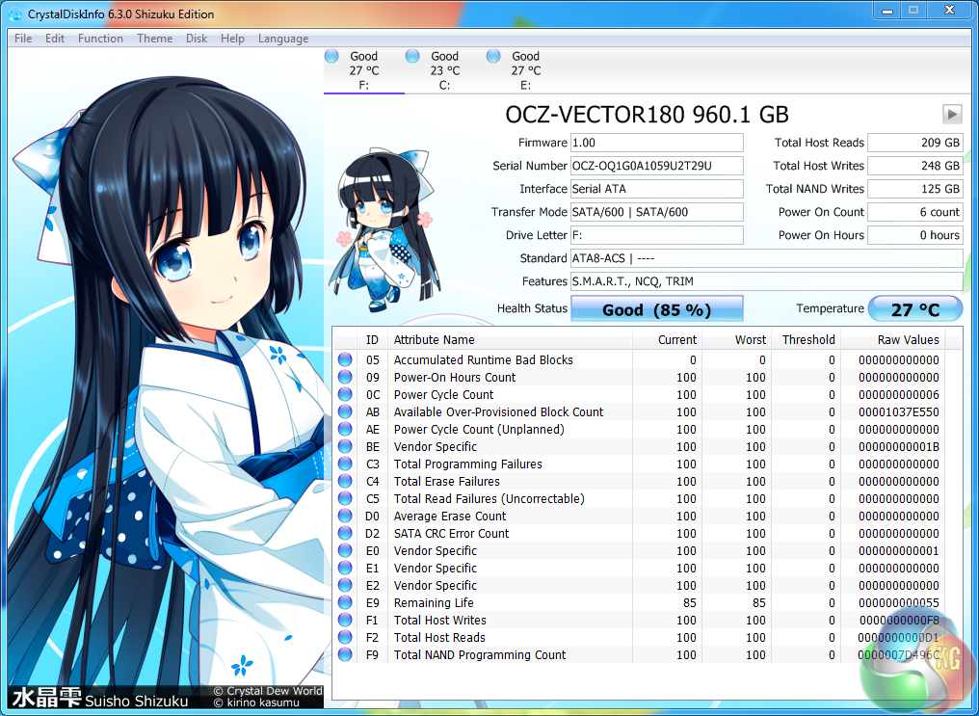Click status orb for Remaining Life
Image resolution: width=979 pixels, height=716 pixels.
(345, 602)
